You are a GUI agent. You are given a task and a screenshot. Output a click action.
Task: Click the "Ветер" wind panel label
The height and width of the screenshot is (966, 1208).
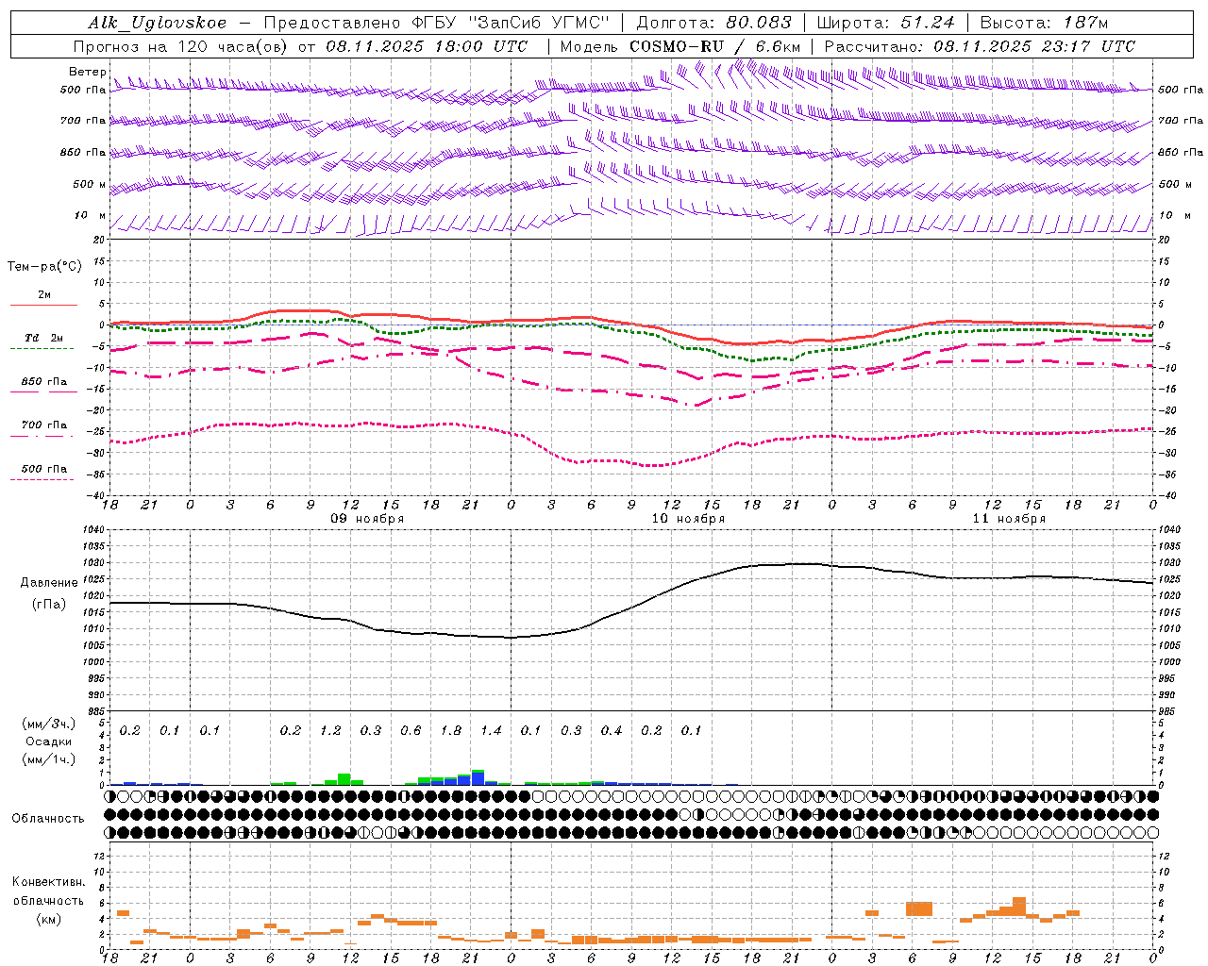point(87,72)
